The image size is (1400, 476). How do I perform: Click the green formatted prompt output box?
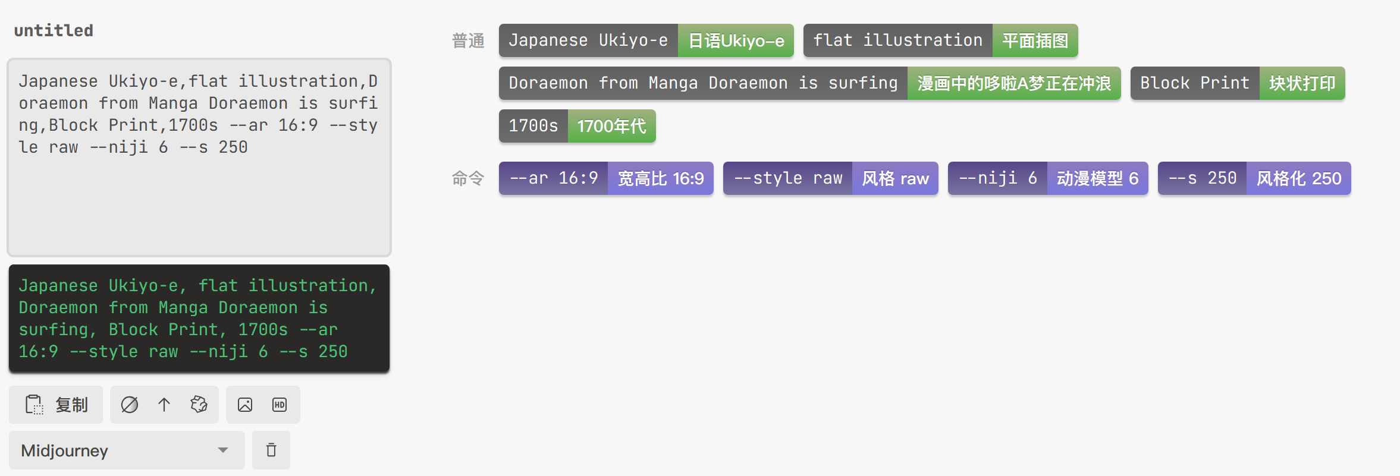199,319
